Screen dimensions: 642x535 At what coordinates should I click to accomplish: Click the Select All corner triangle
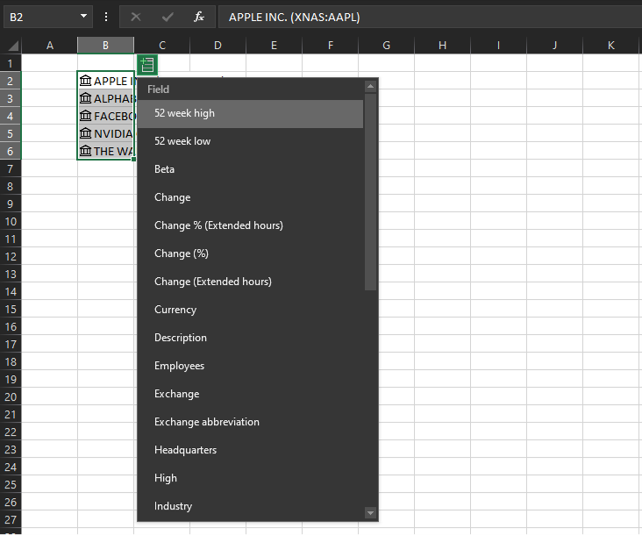pyautogui.click(x=11, y=46)
